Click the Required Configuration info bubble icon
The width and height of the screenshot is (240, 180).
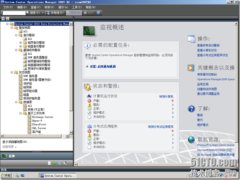click(x=87, y=45)
